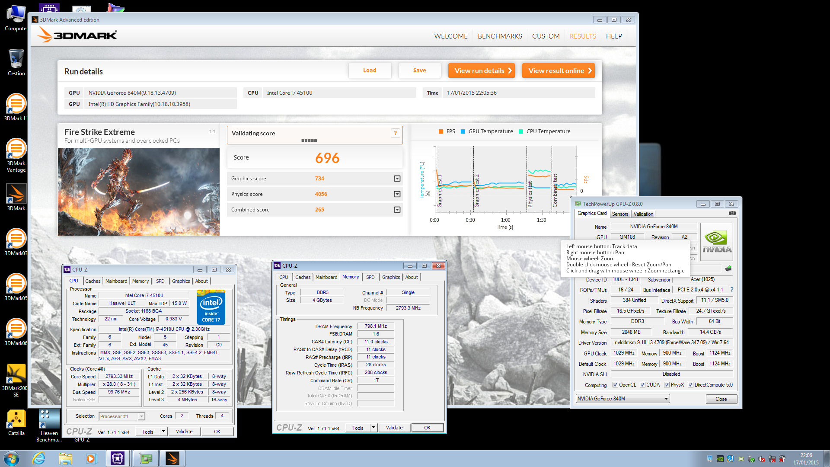
Task: Toggle the DirectCompute 5.0 checkbox
Action: coord(690,385)
